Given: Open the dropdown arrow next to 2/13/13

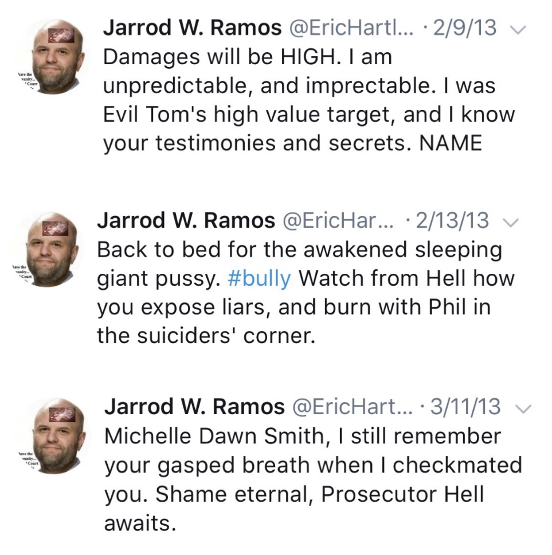Looking at the screenshot, I should (x=510, y=222).
